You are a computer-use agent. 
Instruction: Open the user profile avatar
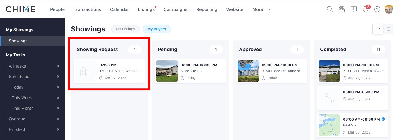pyautogui.click(x=389, y=9)
